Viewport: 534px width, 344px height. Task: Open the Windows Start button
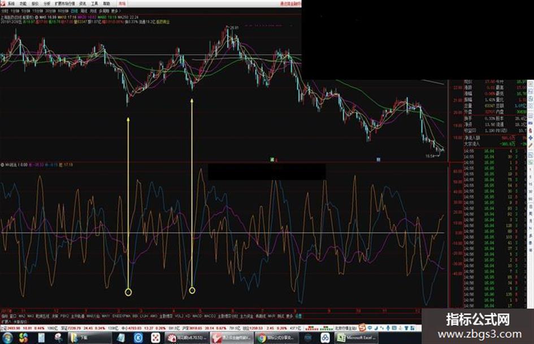7,338
